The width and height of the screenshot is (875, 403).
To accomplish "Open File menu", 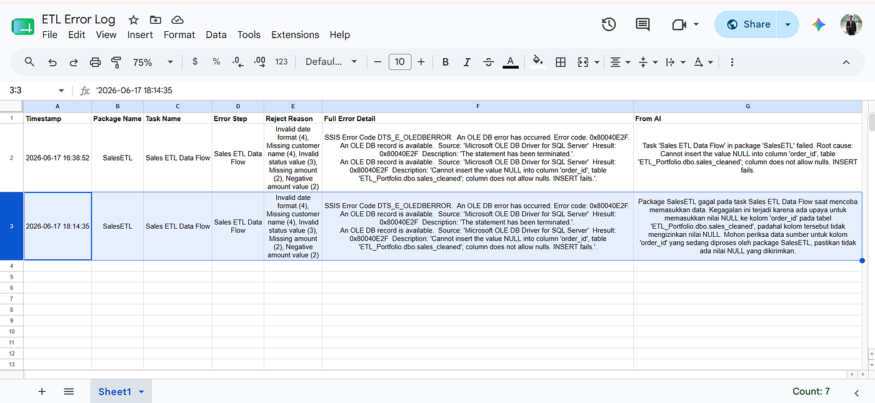I will (x=49, y=35).
